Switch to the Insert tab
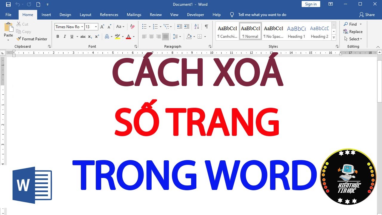Viewport: 382px width, 215px height. [x=46, y=15]
